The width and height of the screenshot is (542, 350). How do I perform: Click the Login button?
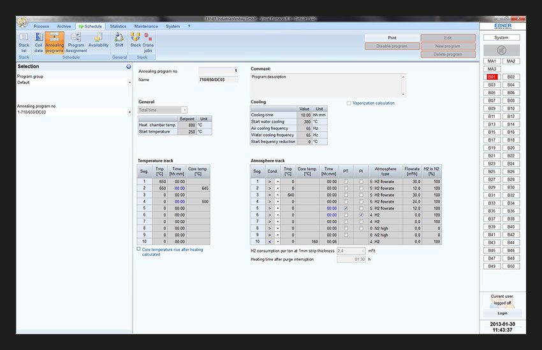coord(502,313)
